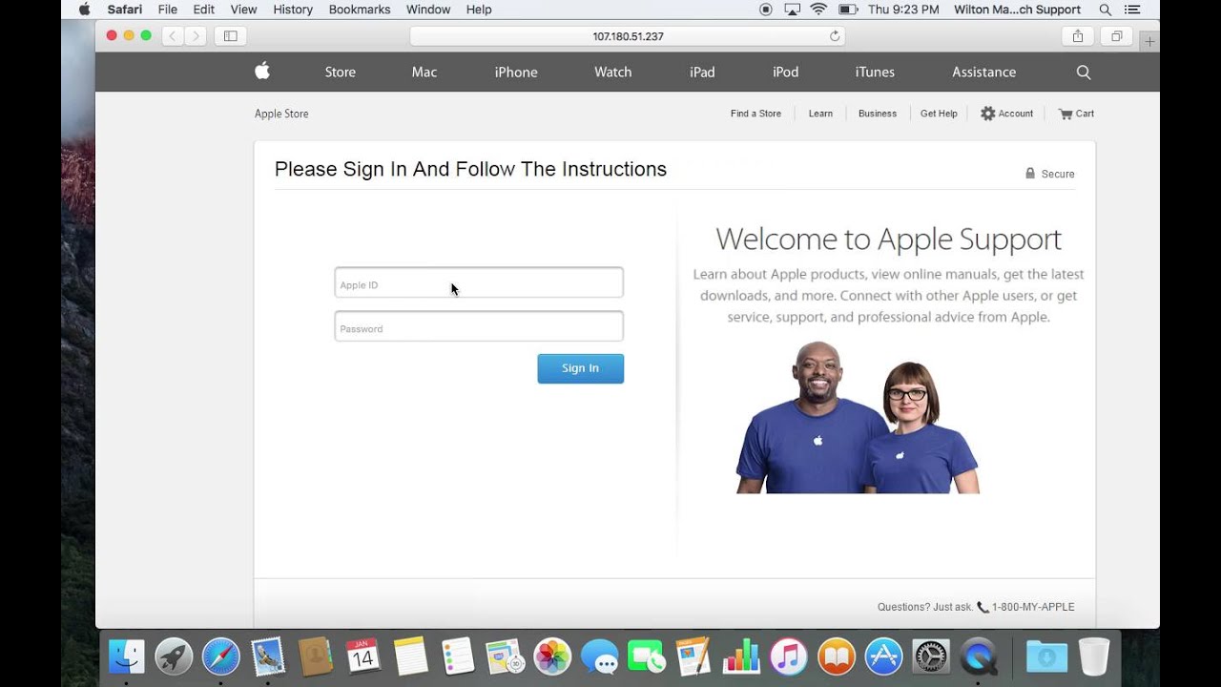Open the Store link in navbar

(x=340, y=72)
